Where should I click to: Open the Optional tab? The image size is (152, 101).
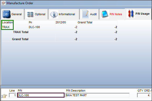36,14
